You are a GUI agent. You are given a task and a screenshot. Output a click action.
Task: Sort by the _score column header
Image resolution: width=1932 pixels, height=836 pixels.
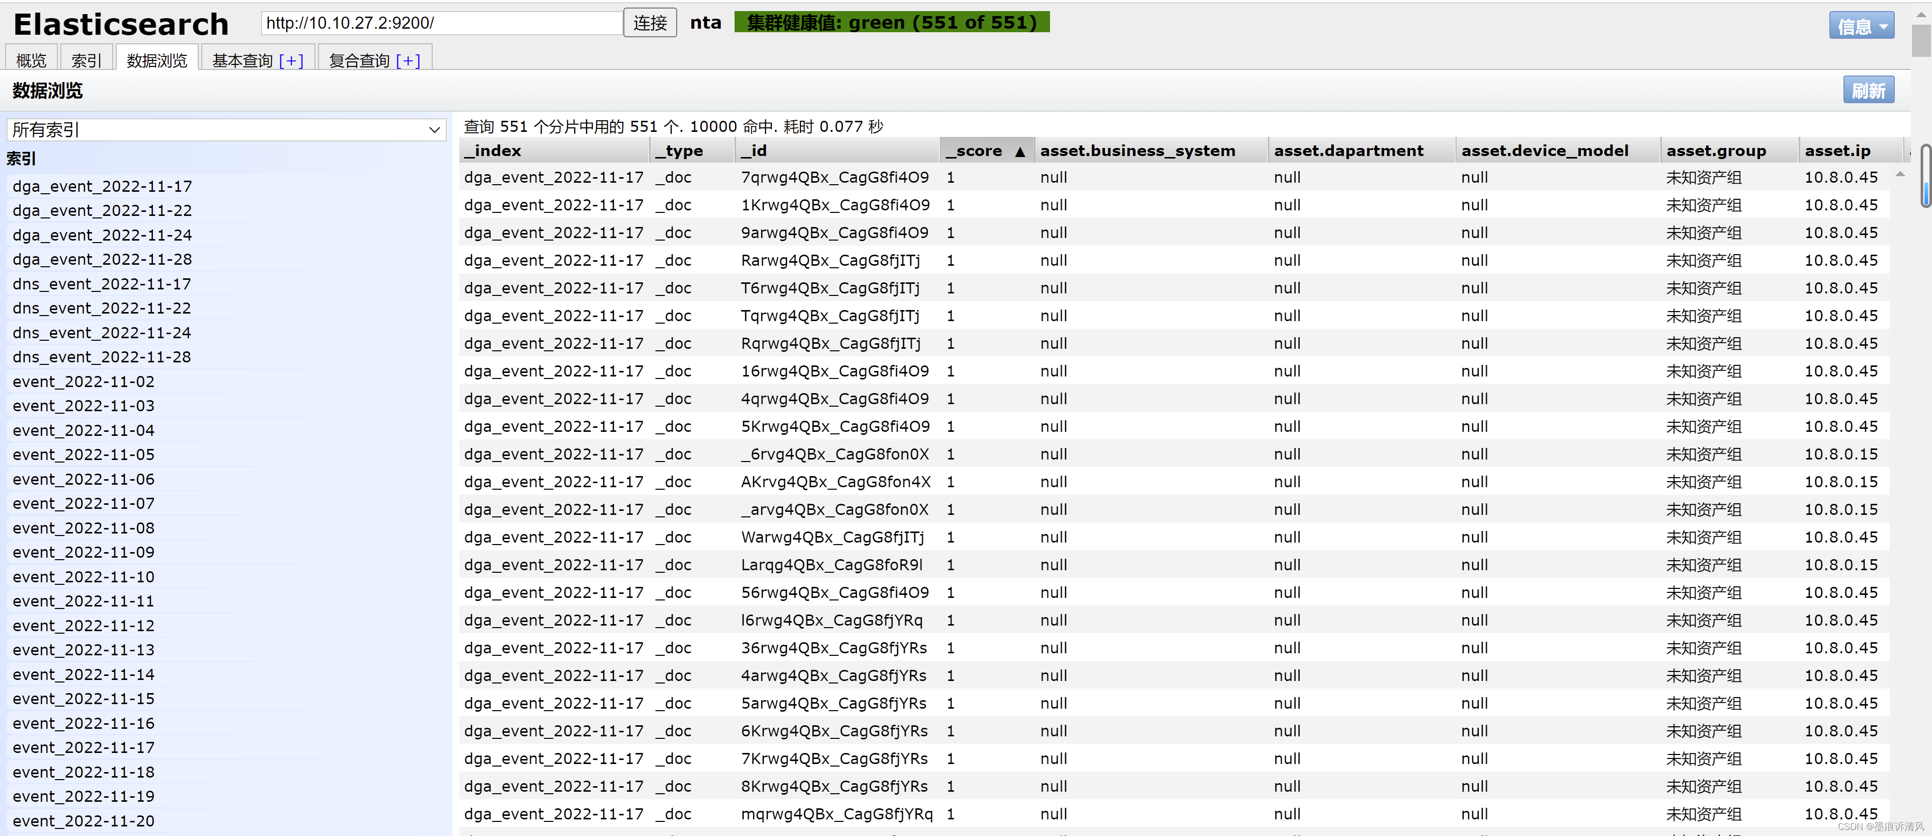point(986,150)
